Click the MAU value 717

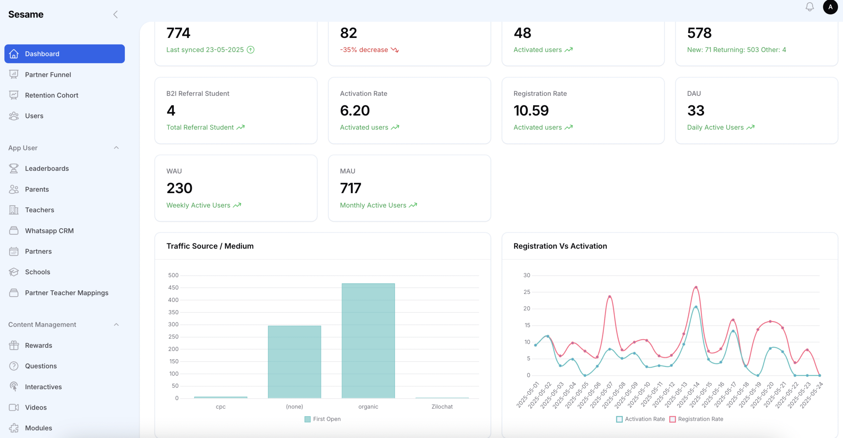click(x=350, y=188)
